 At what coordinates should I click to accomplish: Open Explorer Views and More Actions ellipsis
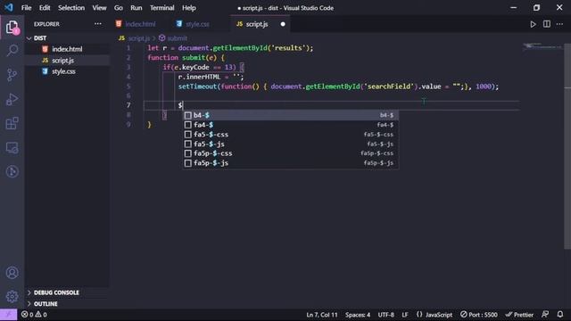[98, 24]
